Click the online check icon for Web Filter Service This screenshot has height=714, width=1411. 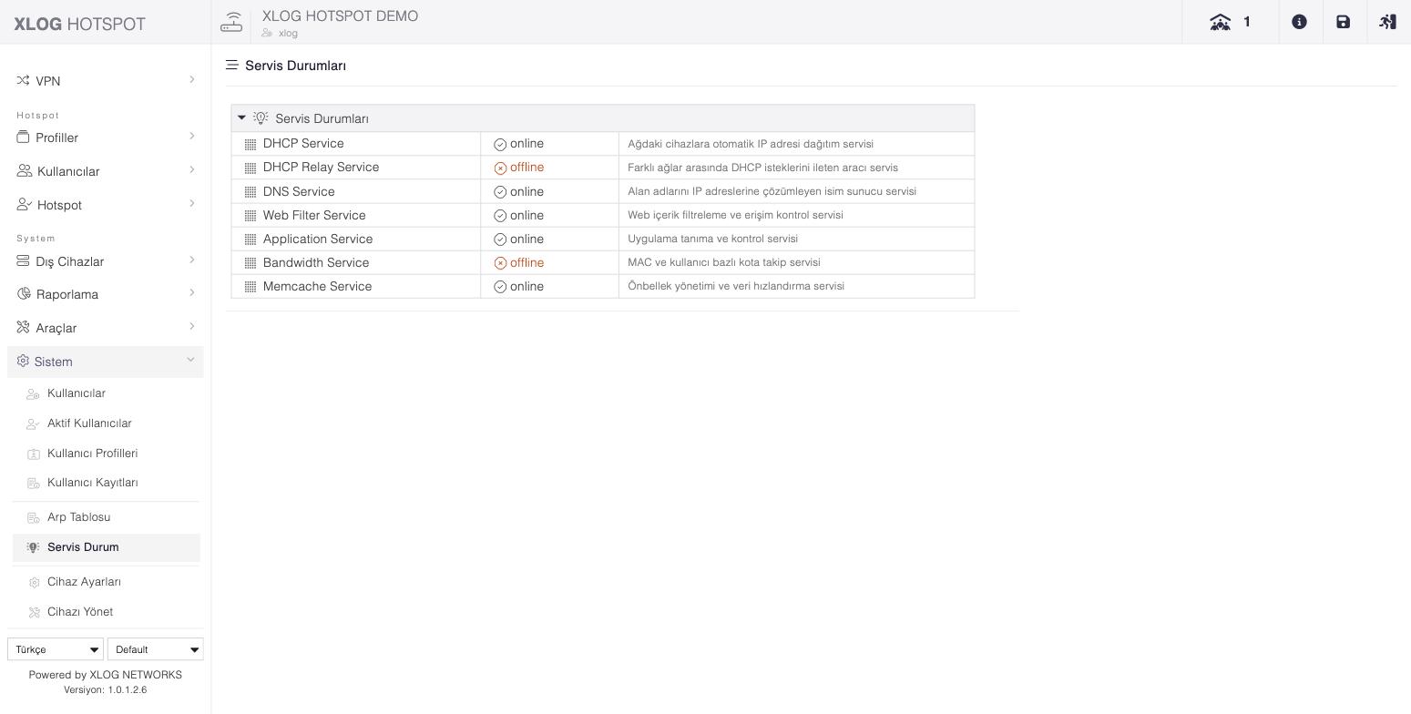500,215
